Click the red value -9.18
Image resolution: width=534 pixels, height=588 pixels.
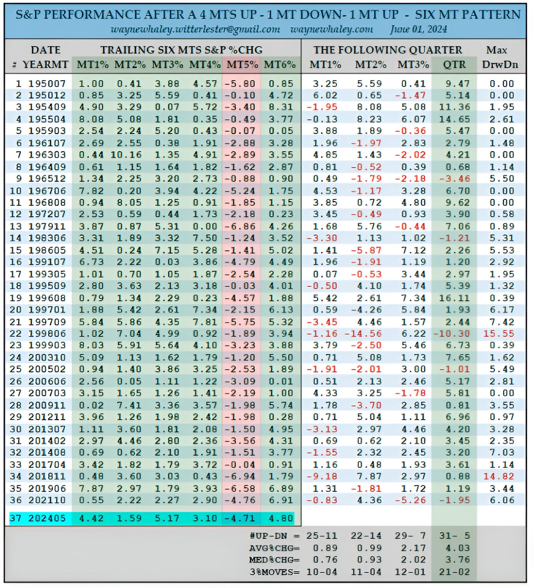tap(322, 476)
